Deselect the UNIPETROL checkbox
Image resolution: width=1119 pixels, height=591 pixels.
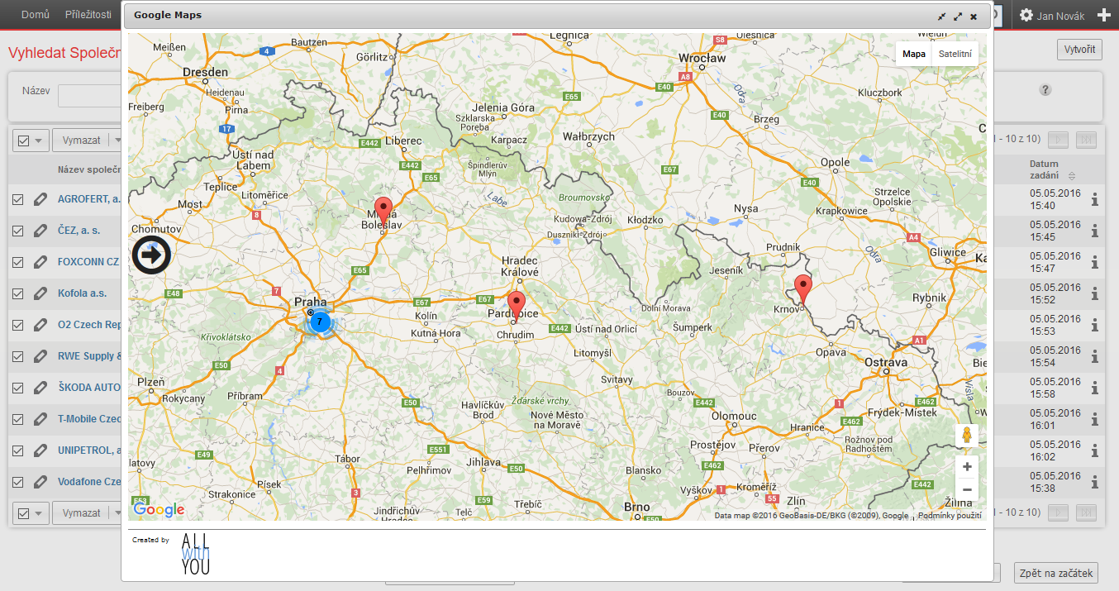click(x=18, y=450)
